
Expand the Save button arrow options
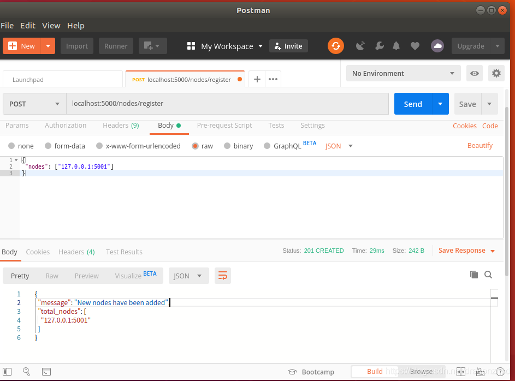click(x=489, y=104)
